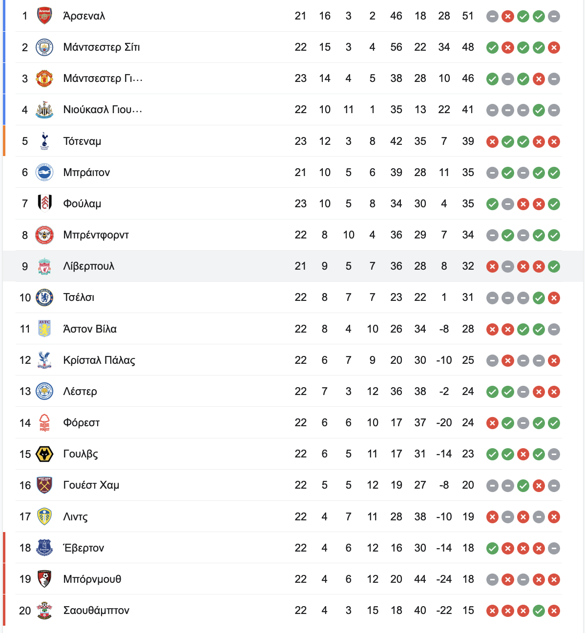
Task: Click the Nottingham Forest tree crest
Action: click(44, 423)
